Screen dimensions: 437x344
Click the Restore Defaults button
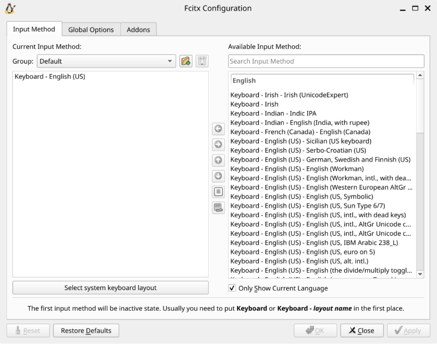[86, 330]
